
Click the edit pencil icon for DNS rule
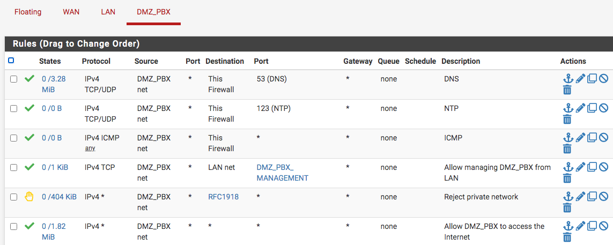click(580, 79)
